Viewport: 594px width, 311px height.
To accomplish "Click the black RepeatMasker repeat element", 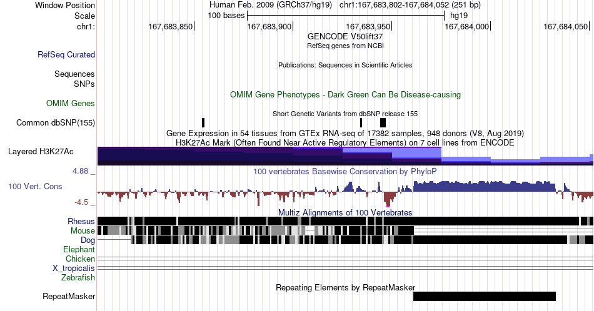I will click(485, 296).
